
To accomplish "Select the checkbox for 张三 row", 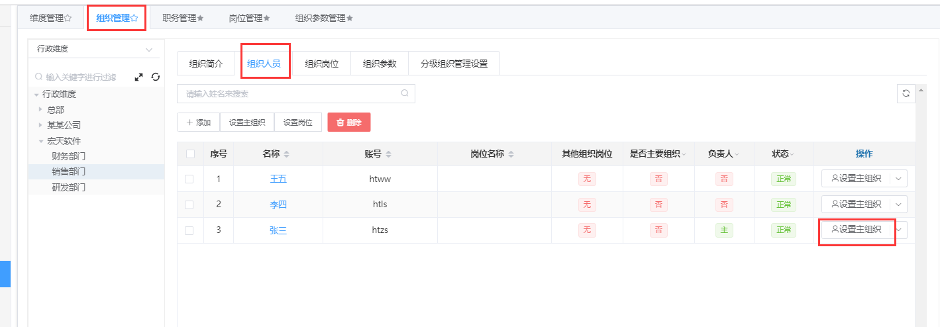I will click(189, 230).
